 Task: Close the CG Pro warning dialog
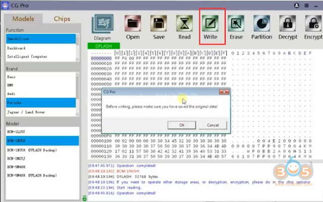pyautogui.click(x=224, y=92)
